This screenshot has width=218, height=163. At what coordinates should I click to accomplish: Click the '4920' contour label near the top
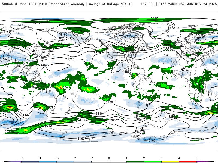coord(45,21)
